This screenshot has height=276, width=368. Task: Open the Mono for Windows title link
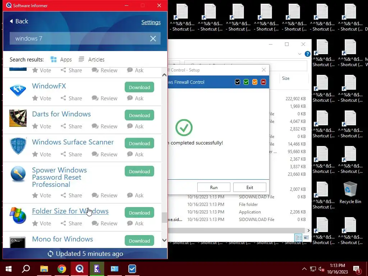point(63,239)
